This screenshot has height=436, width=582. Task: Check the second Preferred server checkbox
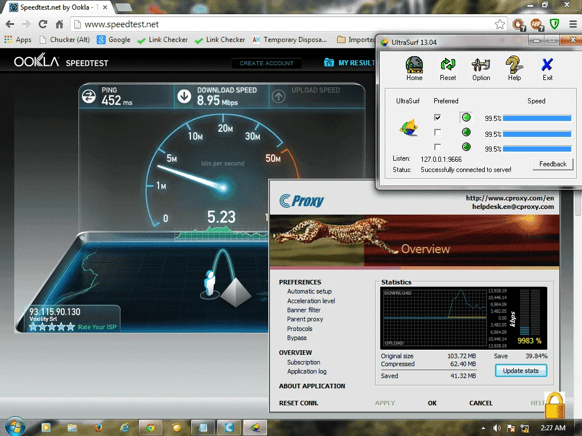tap(438, 132)
